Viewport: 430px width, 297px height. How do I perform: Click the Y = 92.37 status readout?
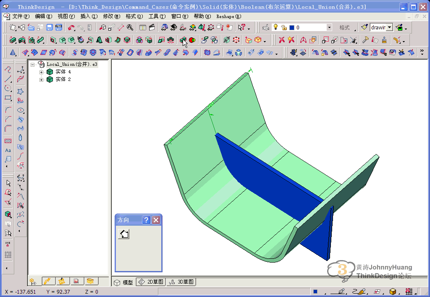pyautogui.click(x=58, y=292)
